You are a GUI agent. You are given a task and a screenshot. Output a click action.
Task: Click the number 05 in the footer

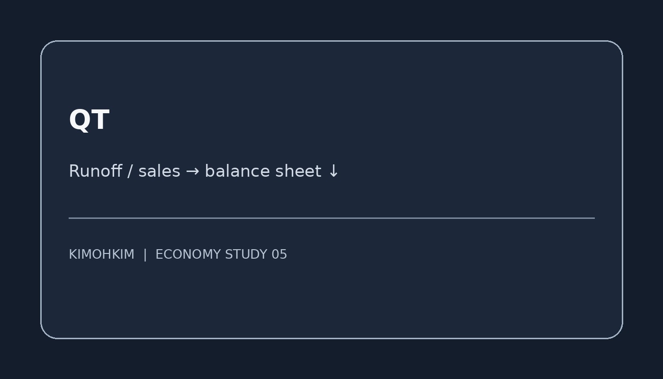click(279, 254)
